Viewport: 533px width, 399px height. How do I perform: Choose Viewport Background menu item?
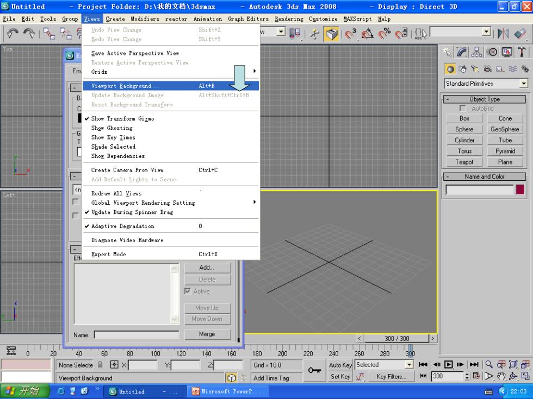click(171, 86)
